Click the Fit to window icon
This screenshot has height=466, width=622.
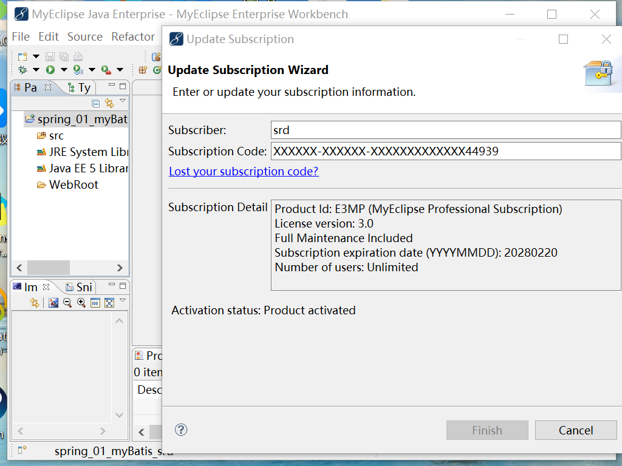point(109,303)
